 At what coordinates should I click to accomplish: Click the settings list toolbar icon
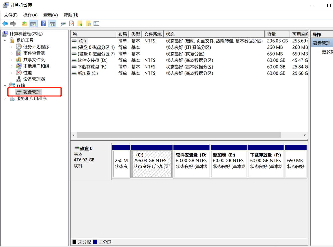point(97,24)
